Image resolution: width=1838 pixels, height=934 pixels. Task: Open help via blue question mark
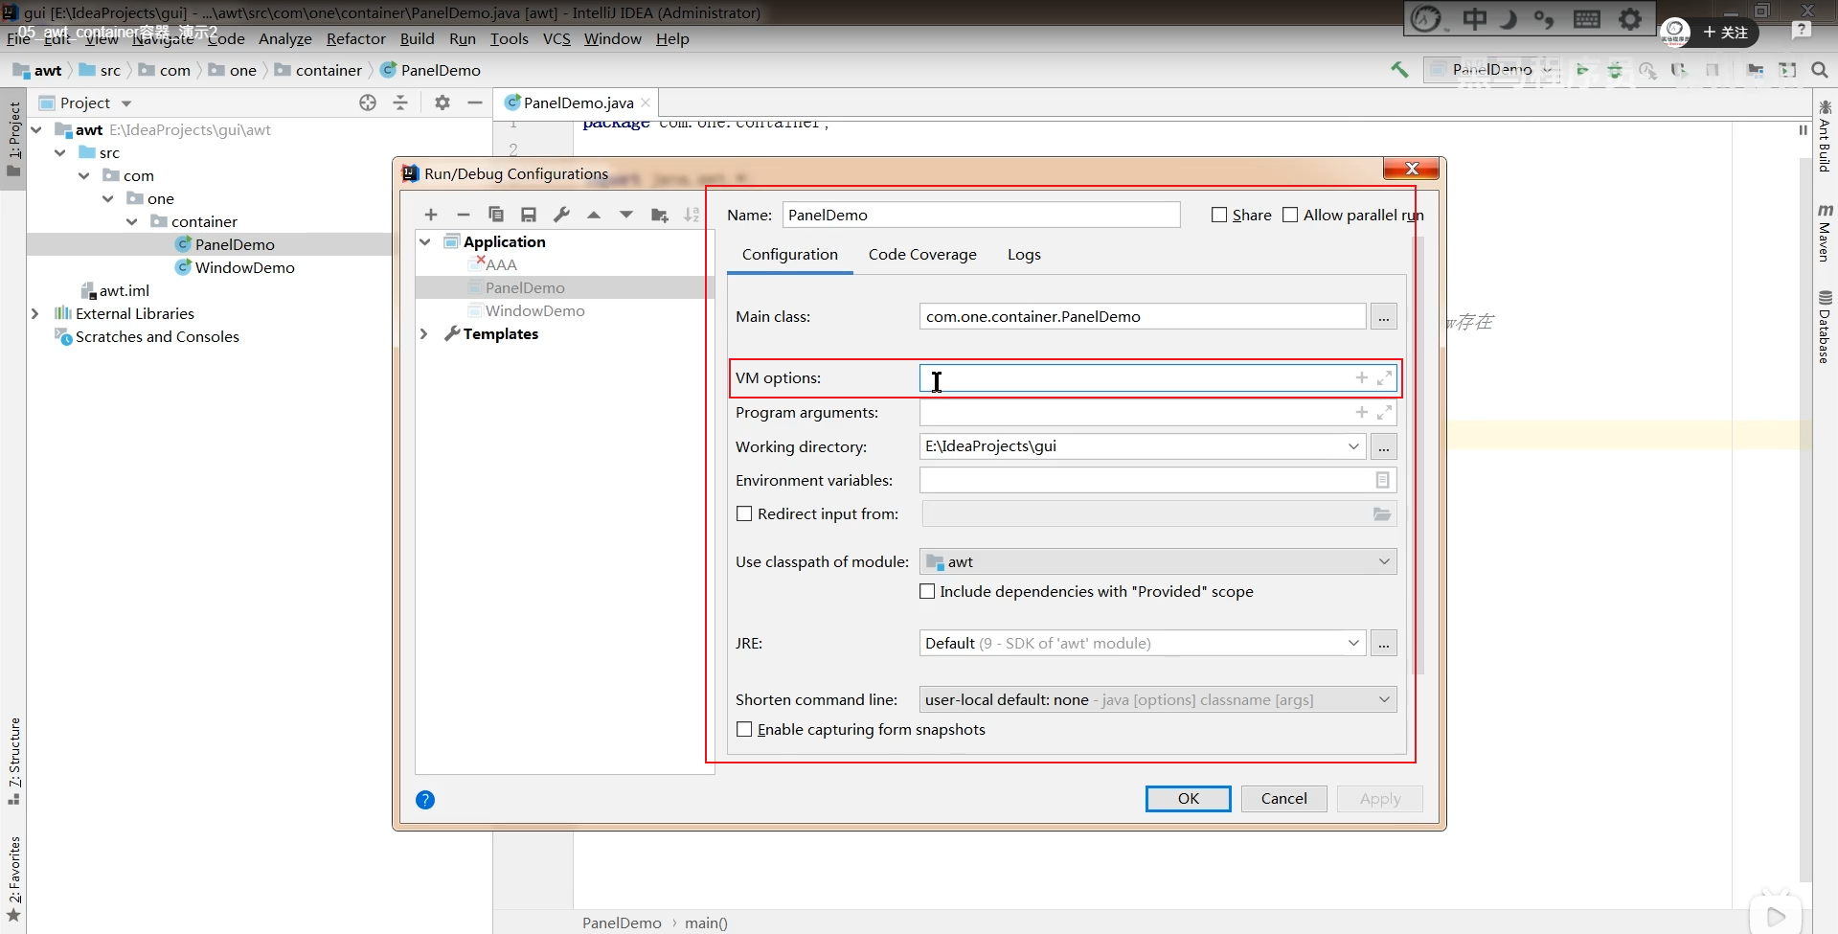(425, 800)
